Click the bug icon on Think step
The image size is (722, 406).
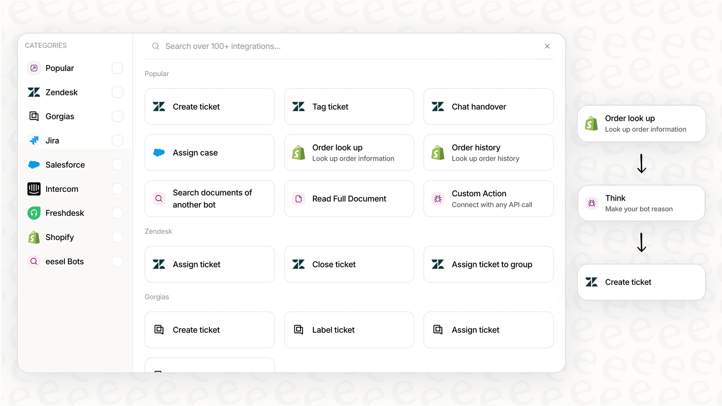tap(592, 203)
